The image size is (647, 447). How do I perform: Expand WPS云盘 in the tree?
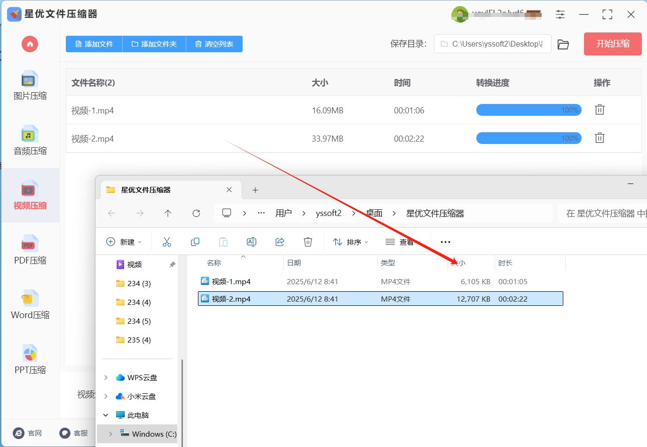[x=106, y=377]
